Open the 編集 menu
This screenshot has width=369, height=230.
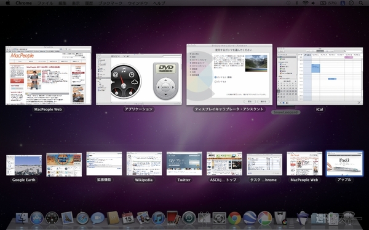pyautogui.click(x=62, y=3)
